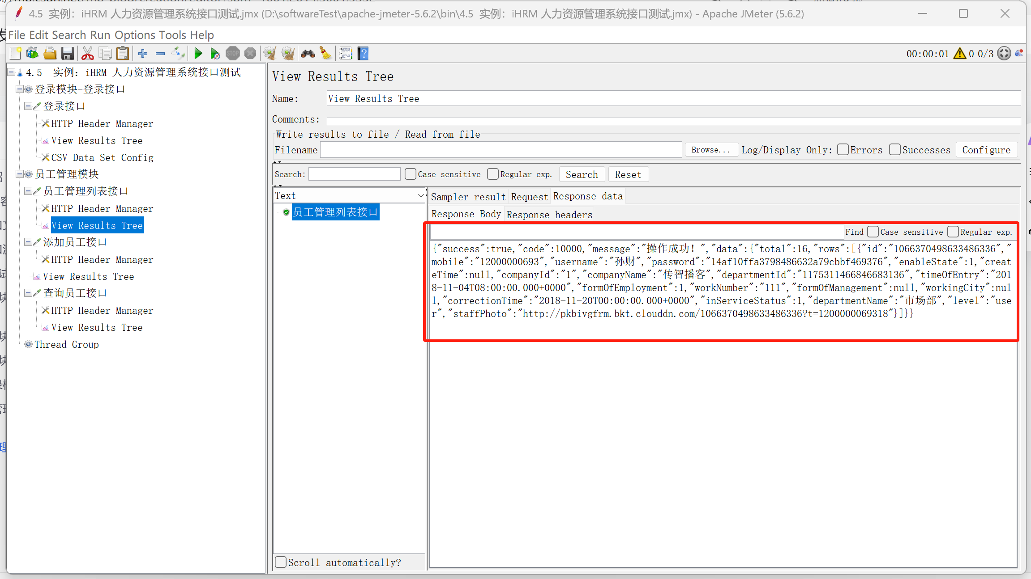This screenshot has height=579, width=1031.
Task: Open the Text renderer dropdown
Action: pyautogui.click(x=349, y=195)
